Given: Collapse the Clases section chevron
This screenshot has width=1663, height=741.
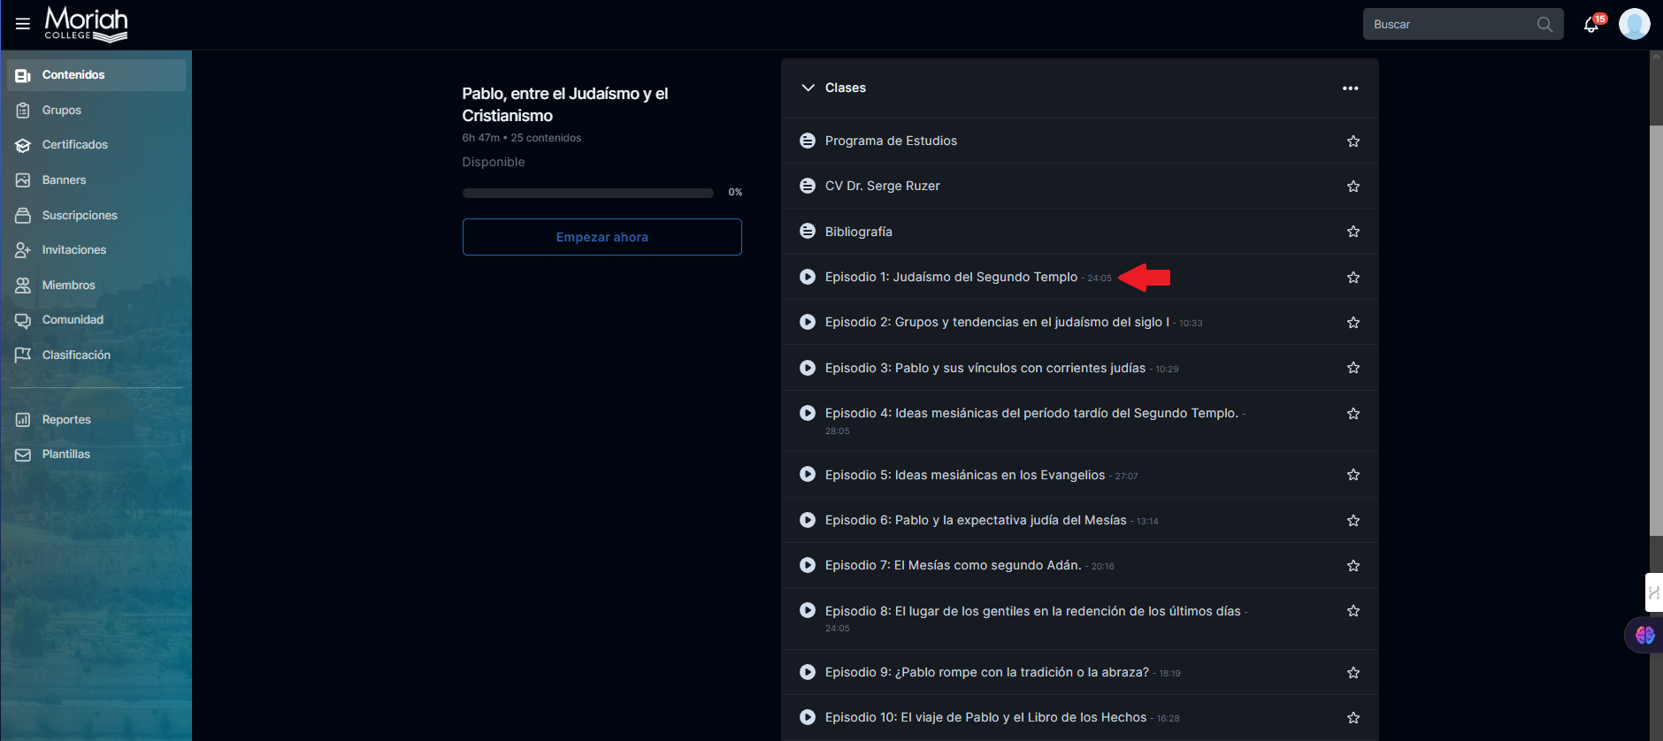Looking at the screenshot, I should pos(807,88).
